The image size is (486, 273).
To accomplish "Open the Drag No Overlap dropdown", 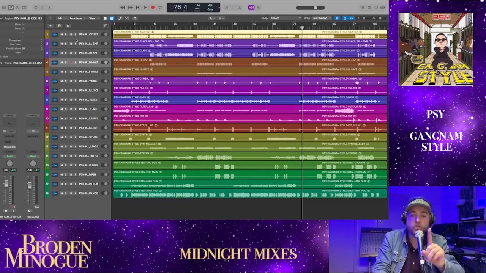I will (322, 18).
